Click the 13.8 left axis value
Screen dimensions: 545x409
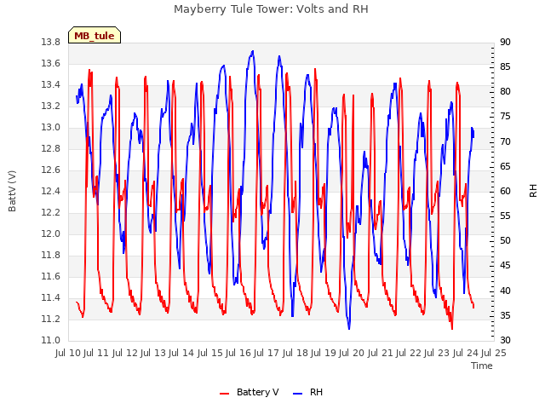[x=51, y=43]
